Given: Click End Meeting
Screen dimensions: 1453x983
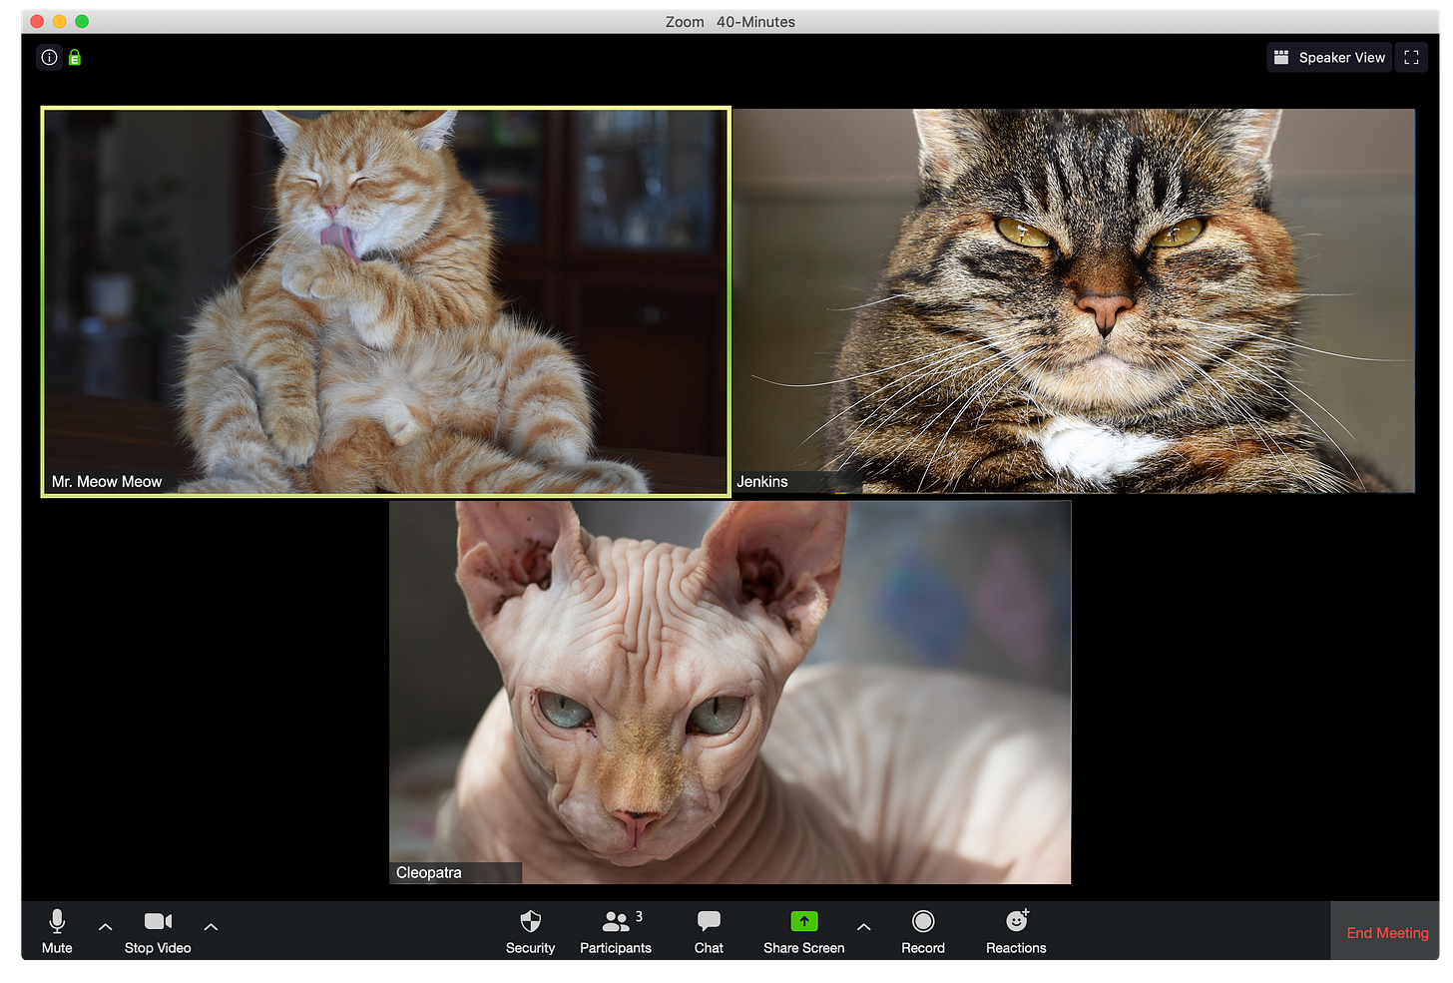Looking at the screenshot, I should tap(1386, 931).
